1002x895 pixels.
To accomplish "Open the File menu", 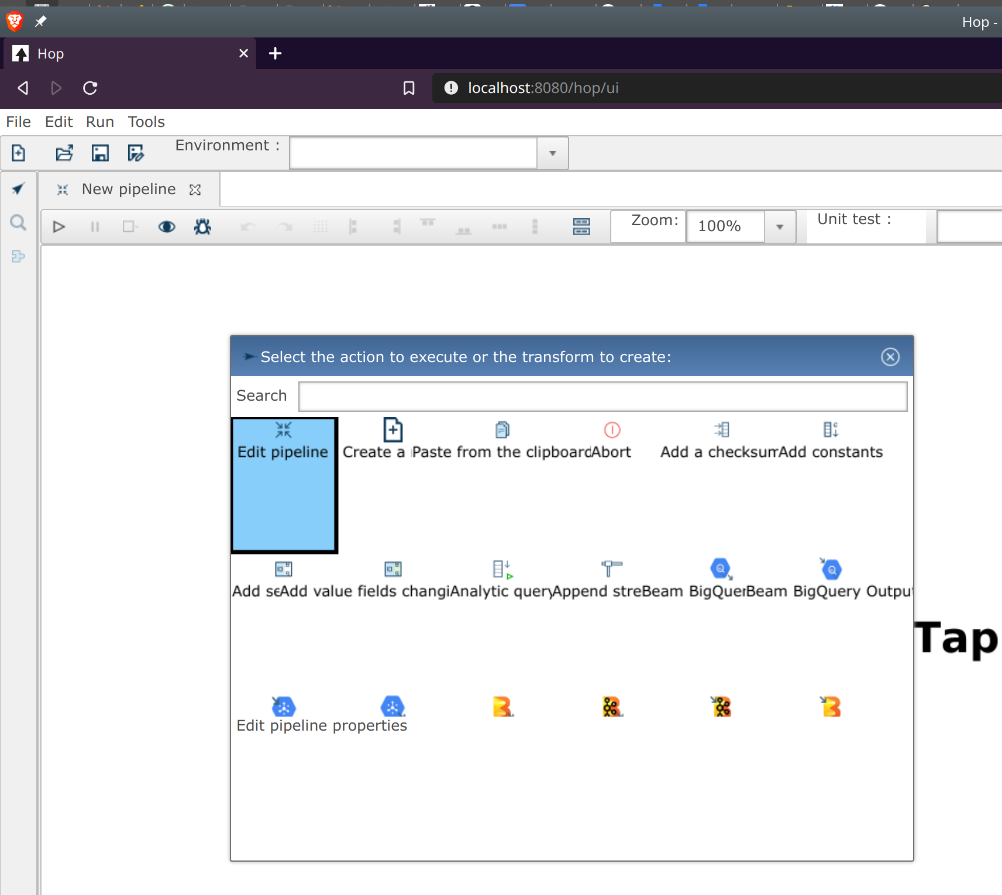I will click(x=18, y=122).
